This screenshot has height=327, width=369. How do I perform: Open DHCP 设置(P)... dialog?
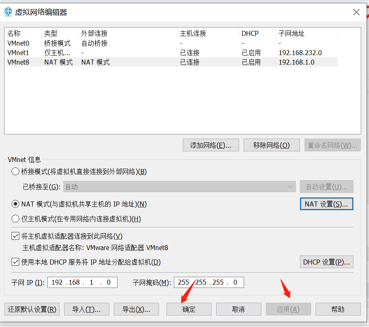click(326, 262)
